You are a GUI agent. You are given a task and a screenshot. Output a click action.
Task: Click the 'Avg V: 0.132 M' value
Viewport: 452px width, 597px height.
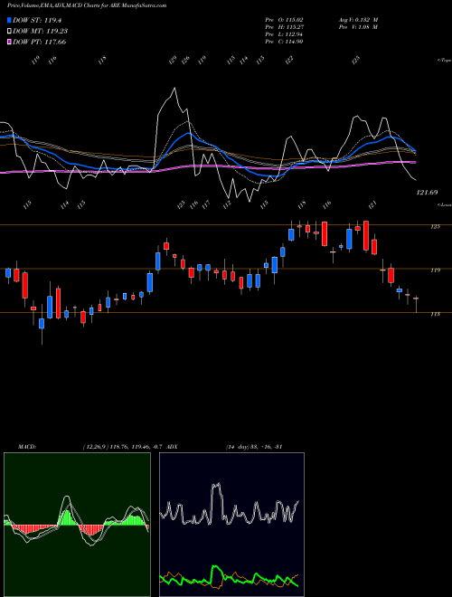358,19
